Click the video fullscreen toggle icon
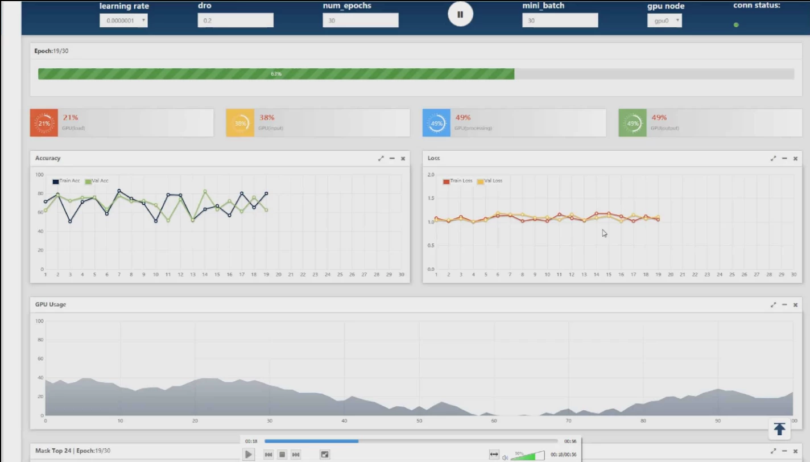The width and height of the screenshot is (810, 462). coord(325,455)
